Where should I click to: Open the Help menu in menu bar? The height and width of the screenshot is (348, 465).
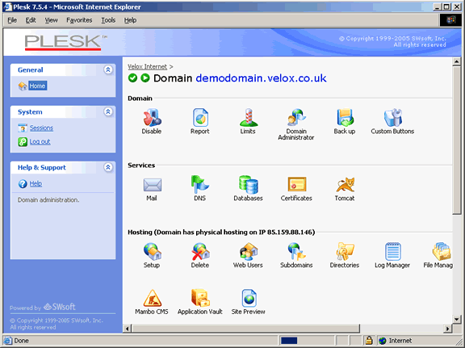click(130, 20)
